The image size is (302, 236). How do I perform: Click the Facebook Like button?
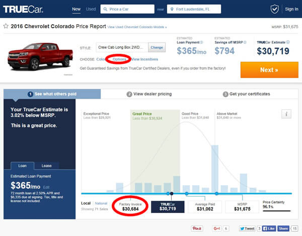(x=269, y=228)
